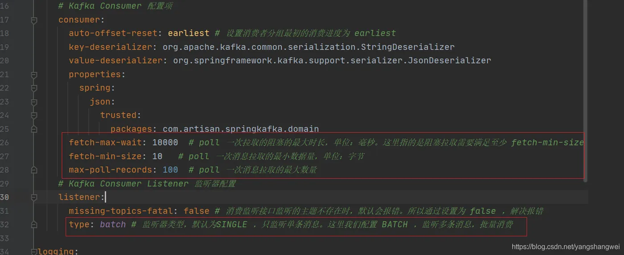Place cursor on the earliest value
This screenshot has width=624, height=255.
(x=189, y=33)
